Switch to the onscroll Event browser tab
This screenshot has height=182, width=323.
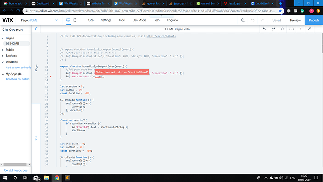point(208,3)
